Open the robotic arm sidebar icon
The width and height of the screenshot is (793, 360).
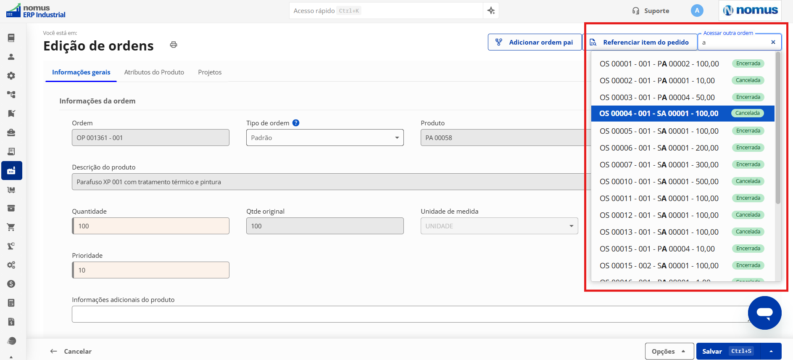click(11, 246)
